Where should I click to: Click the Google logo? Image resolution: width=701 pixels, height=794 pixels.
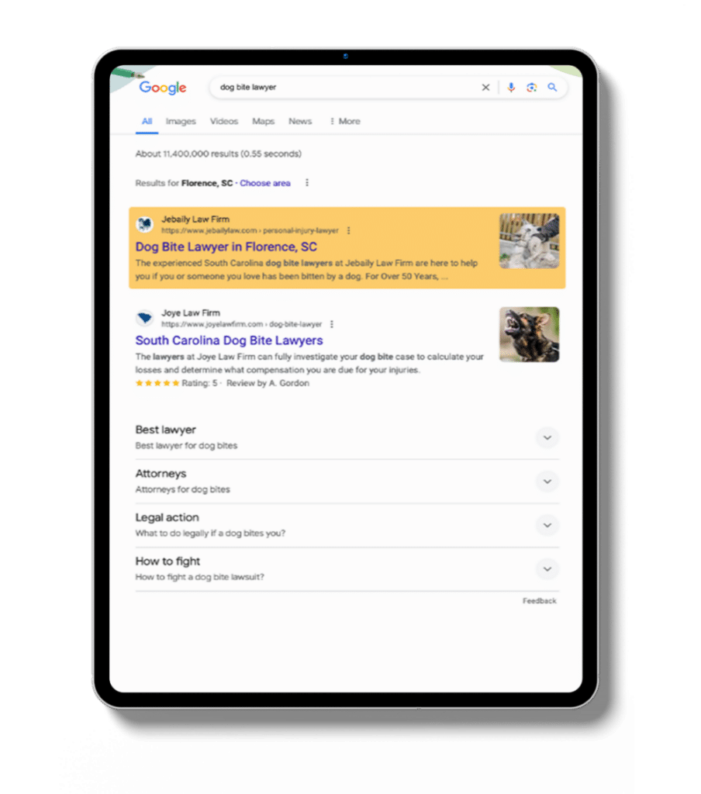[x=163, y=88]
